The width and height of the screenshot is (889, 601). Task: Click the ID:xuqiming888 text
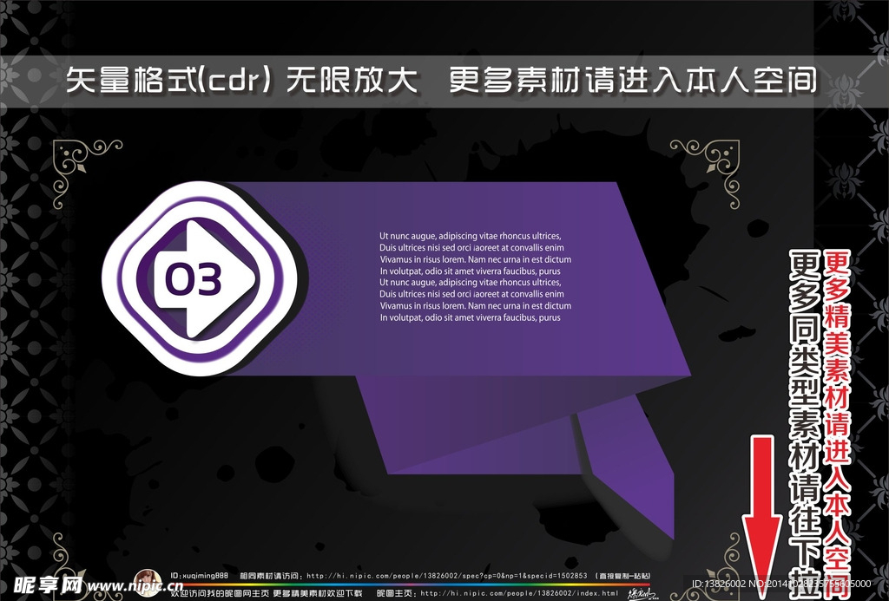[199, 576]
